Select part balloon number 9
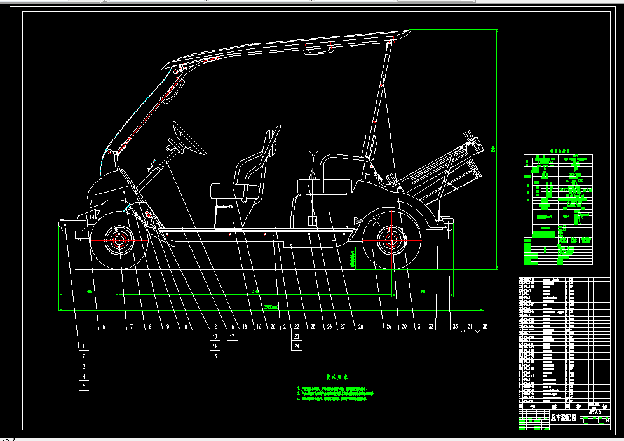624x441 pixels. [168, 327]
